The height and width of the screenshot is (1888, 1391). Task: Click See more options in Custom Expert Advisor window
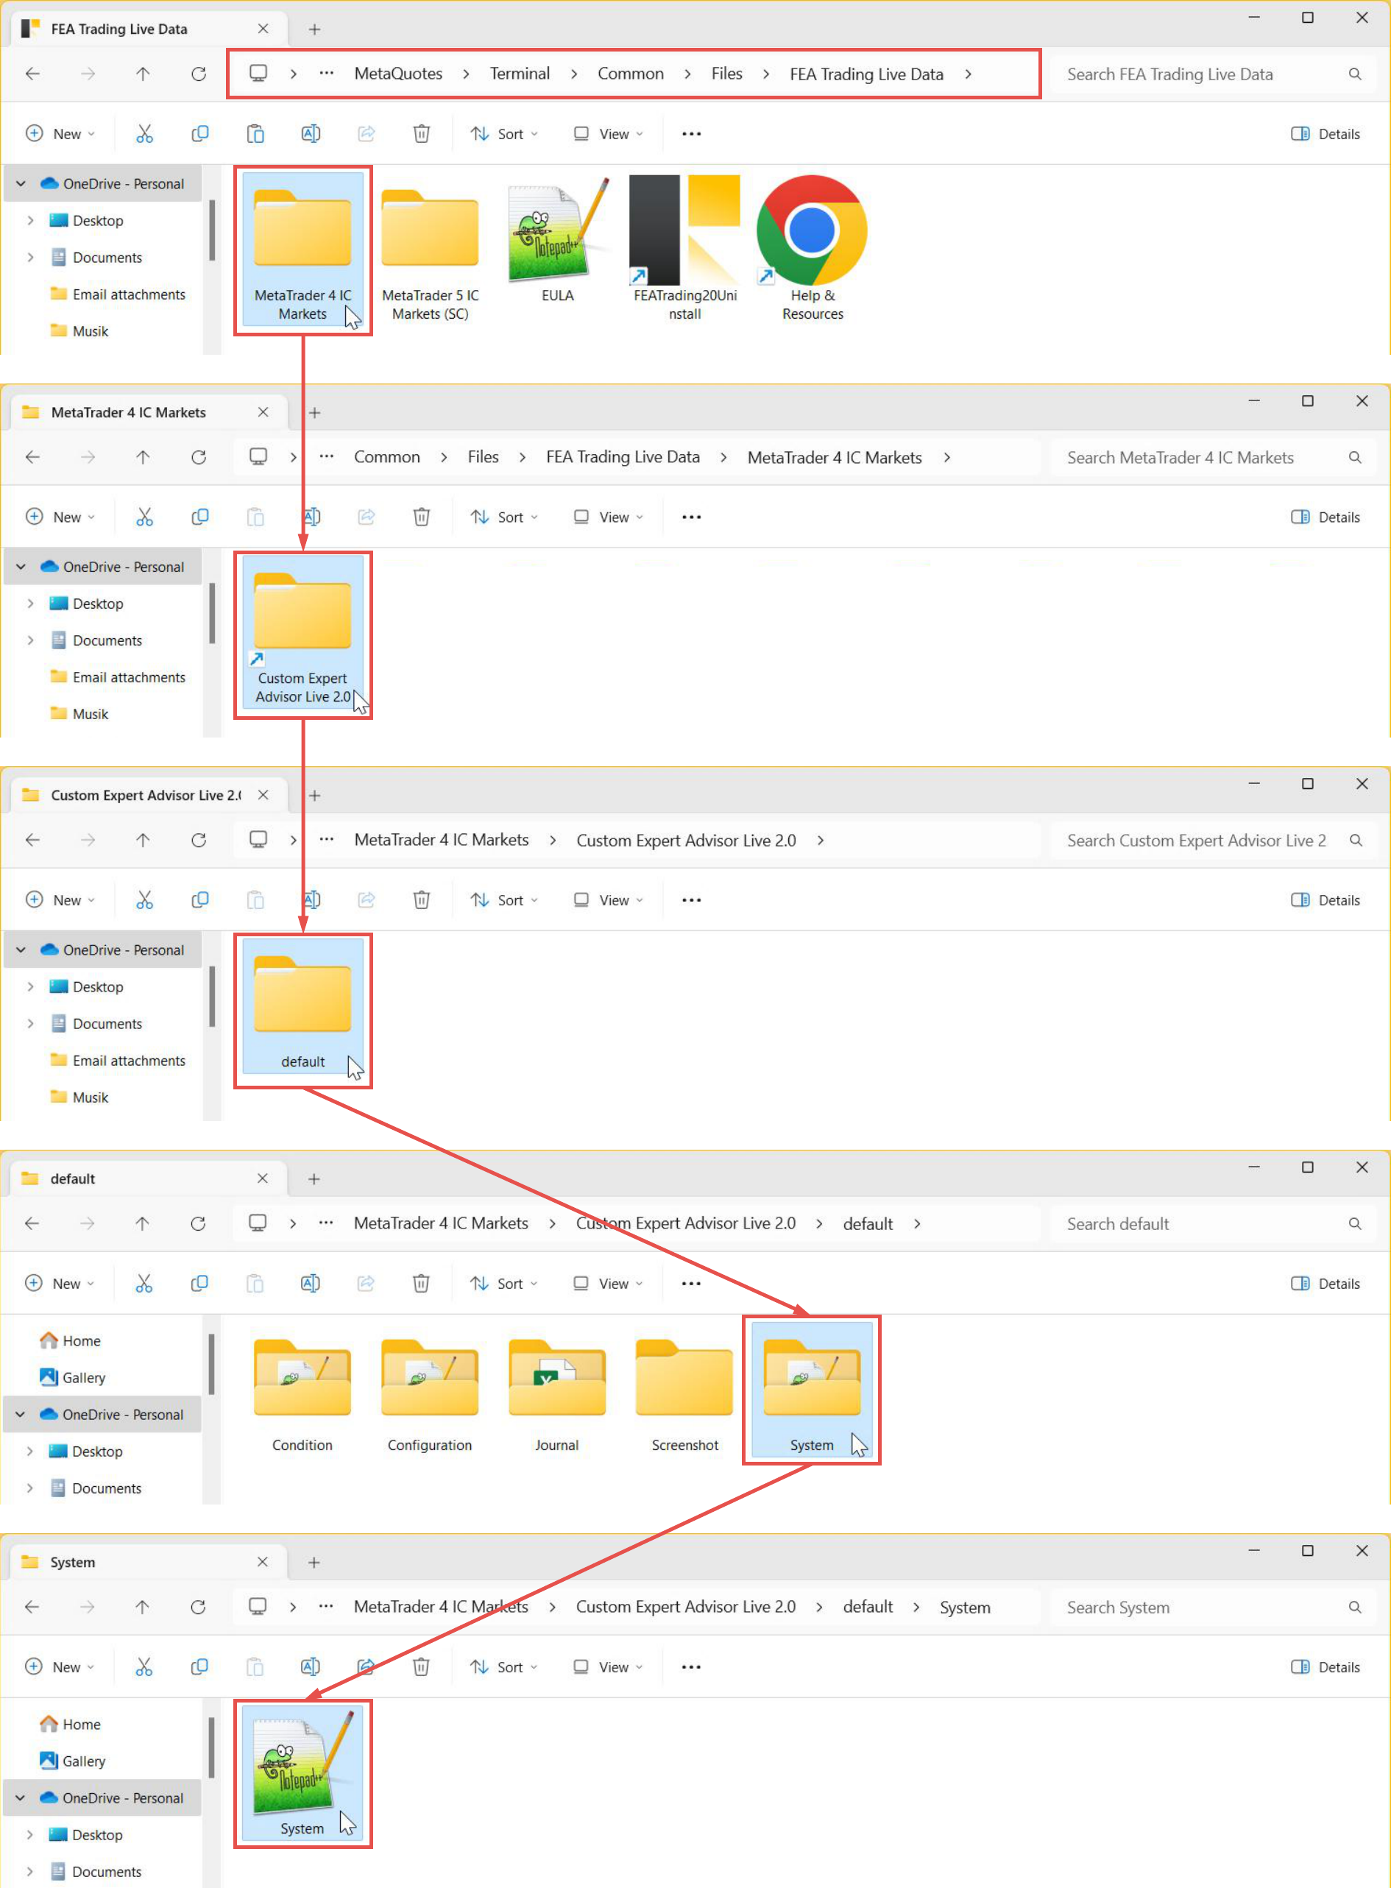[691, 900]
